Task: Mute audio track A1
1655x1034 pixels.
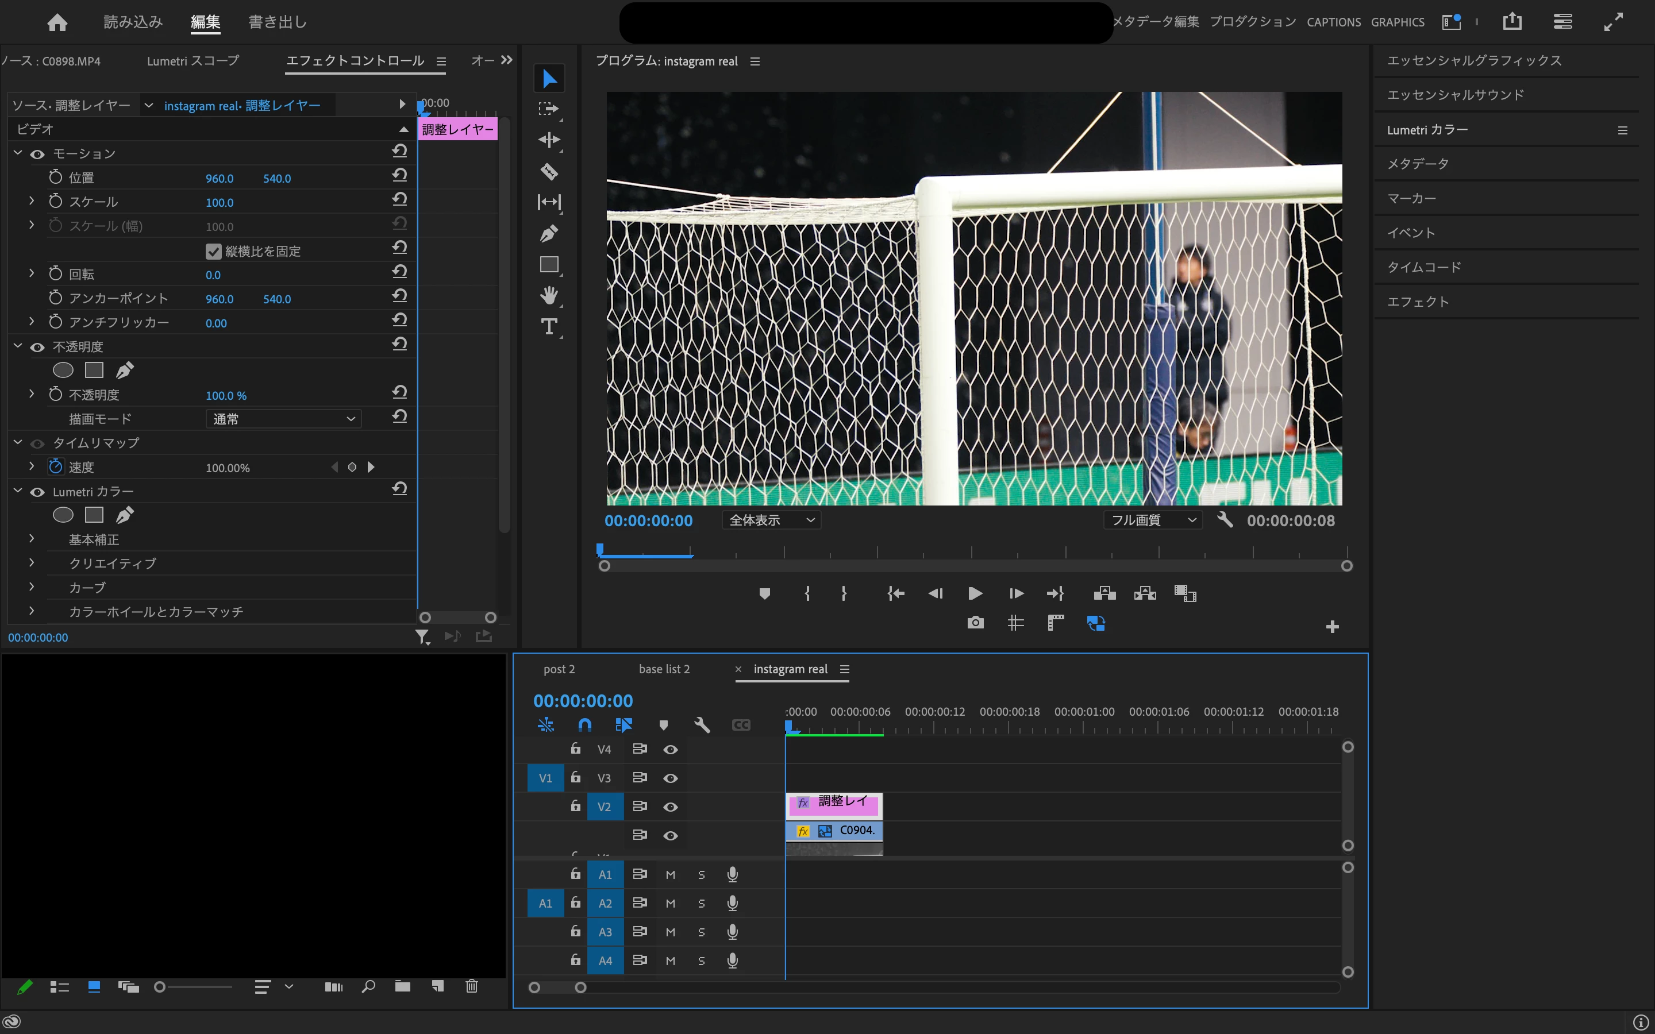Action: click(670, 875)
